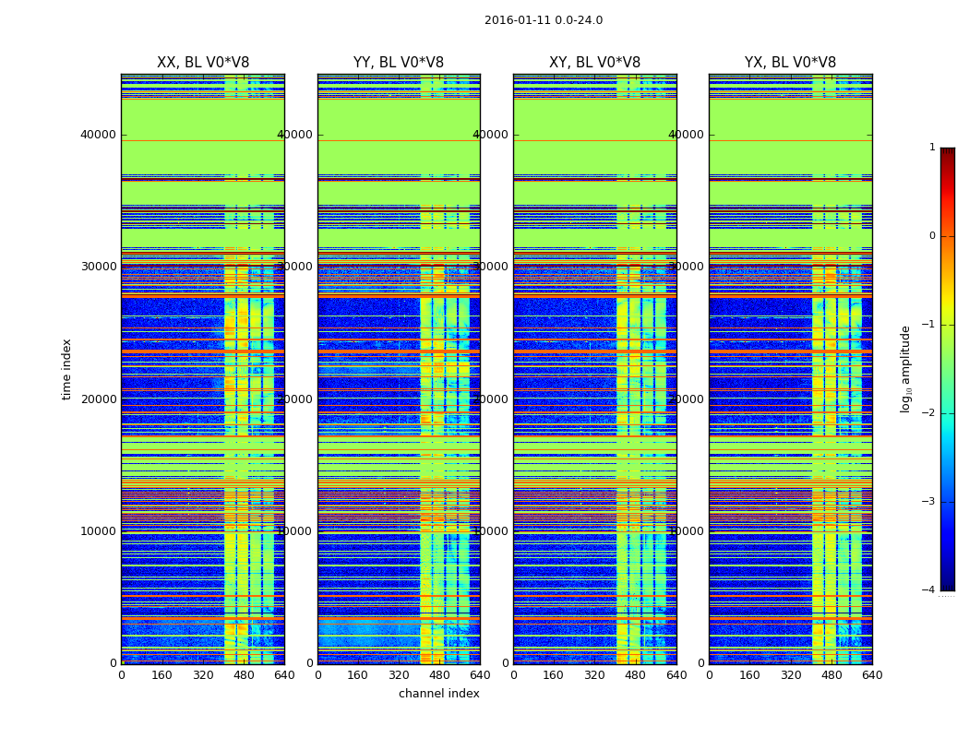Viewport: 969px width, 738px height.
Task: Click the 160 tick label under XY plot
Action: (553, 675)
